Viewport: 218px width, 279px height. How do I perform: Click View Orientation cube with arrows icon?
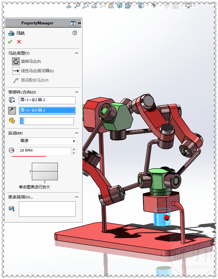tap(128, 6)
